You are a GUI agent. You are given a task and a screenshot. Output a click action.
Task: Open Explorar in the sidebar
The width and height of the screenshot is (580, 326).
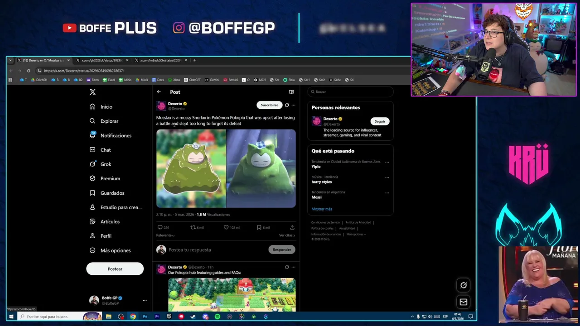pyautogui.click(x=104, y=121)
